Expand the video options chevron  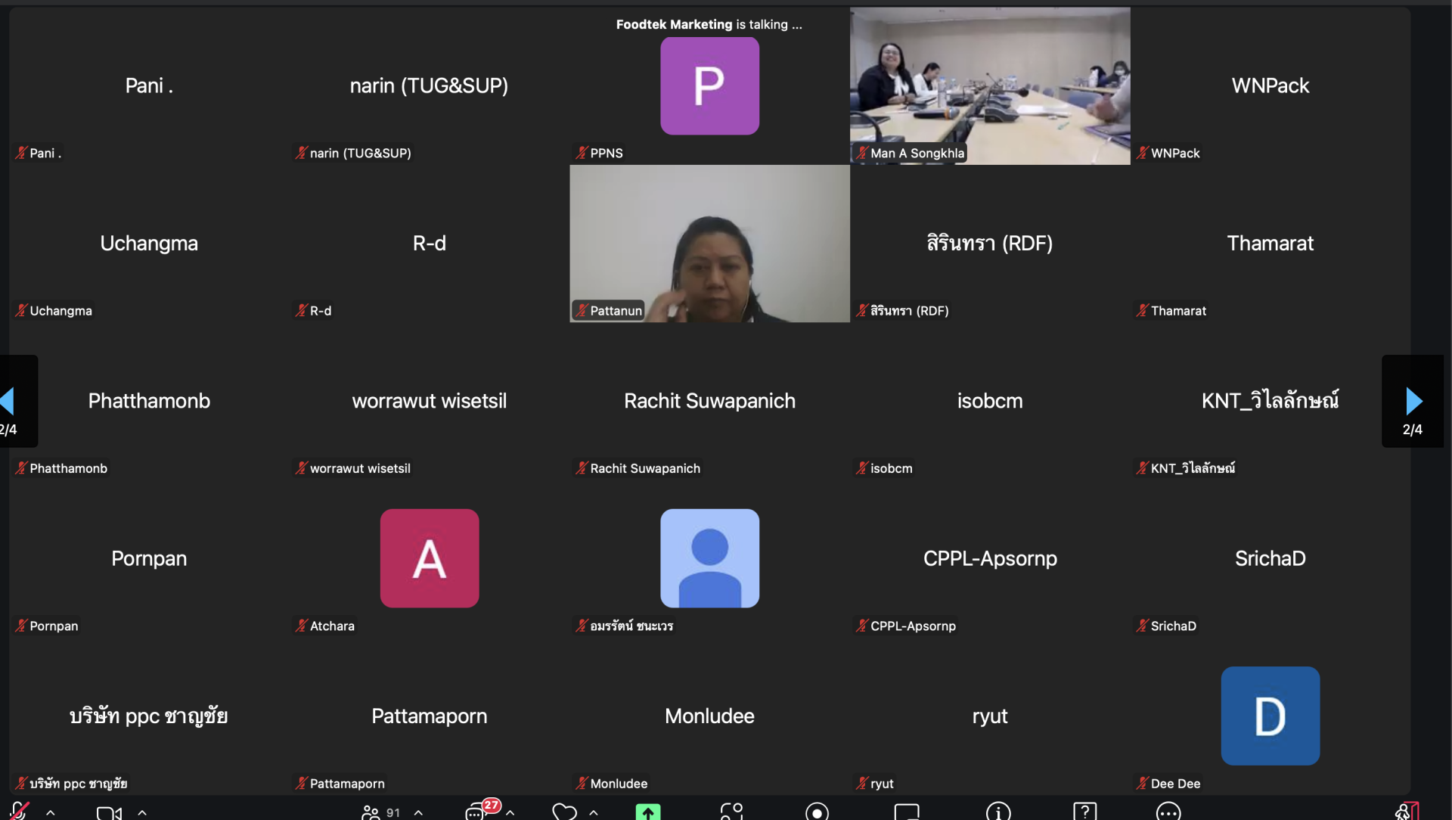(x=142, y=813)
